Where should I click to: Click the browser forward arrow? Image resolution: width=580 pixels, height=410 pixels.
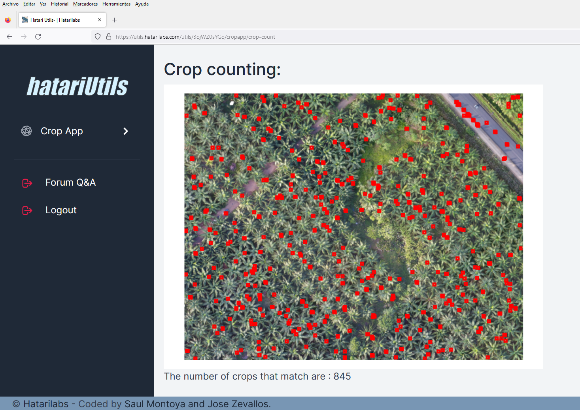coord(24,37)
